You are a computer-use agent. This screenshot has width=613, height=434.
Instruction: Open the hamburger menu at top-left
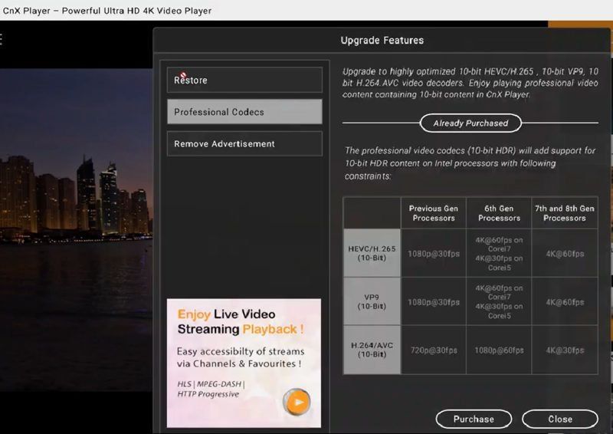coord(2,39)
